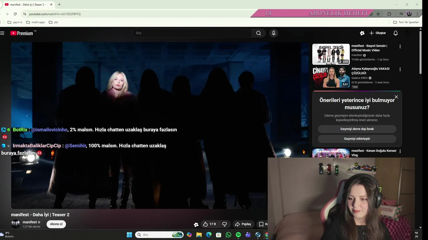
Task: Open Microsoft Store from taskbar
Action: coord(219,235)
